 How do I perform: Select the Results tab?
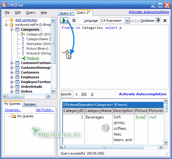pyautogui.click(x=66, y=94)
